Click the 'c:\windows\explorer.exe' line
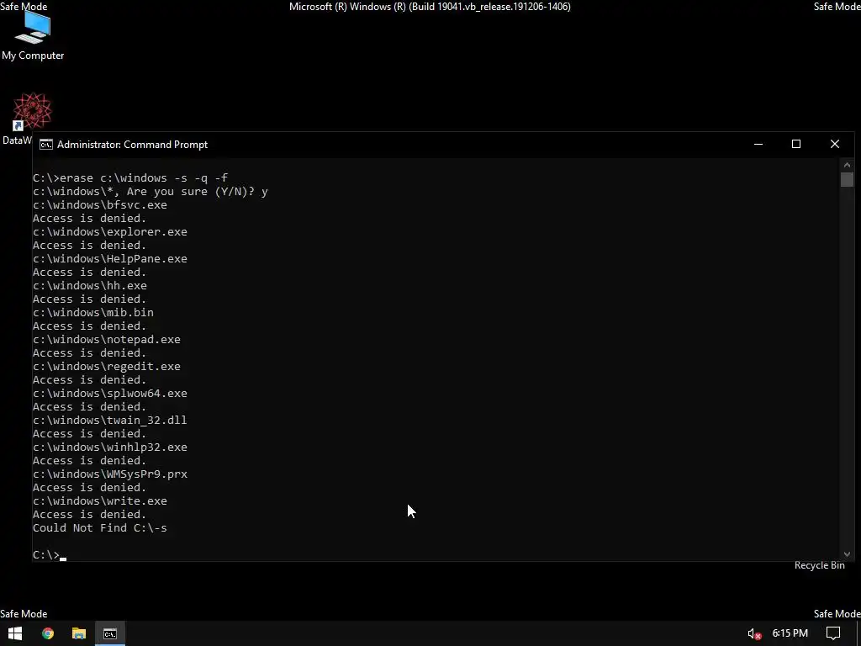 pos(110,232)
